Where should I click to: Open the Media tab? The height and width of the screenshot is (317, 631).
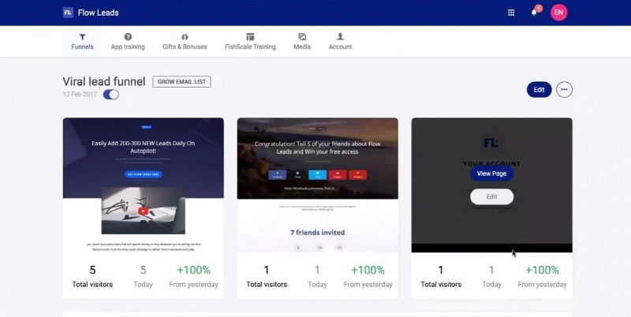tap(302, 42)
